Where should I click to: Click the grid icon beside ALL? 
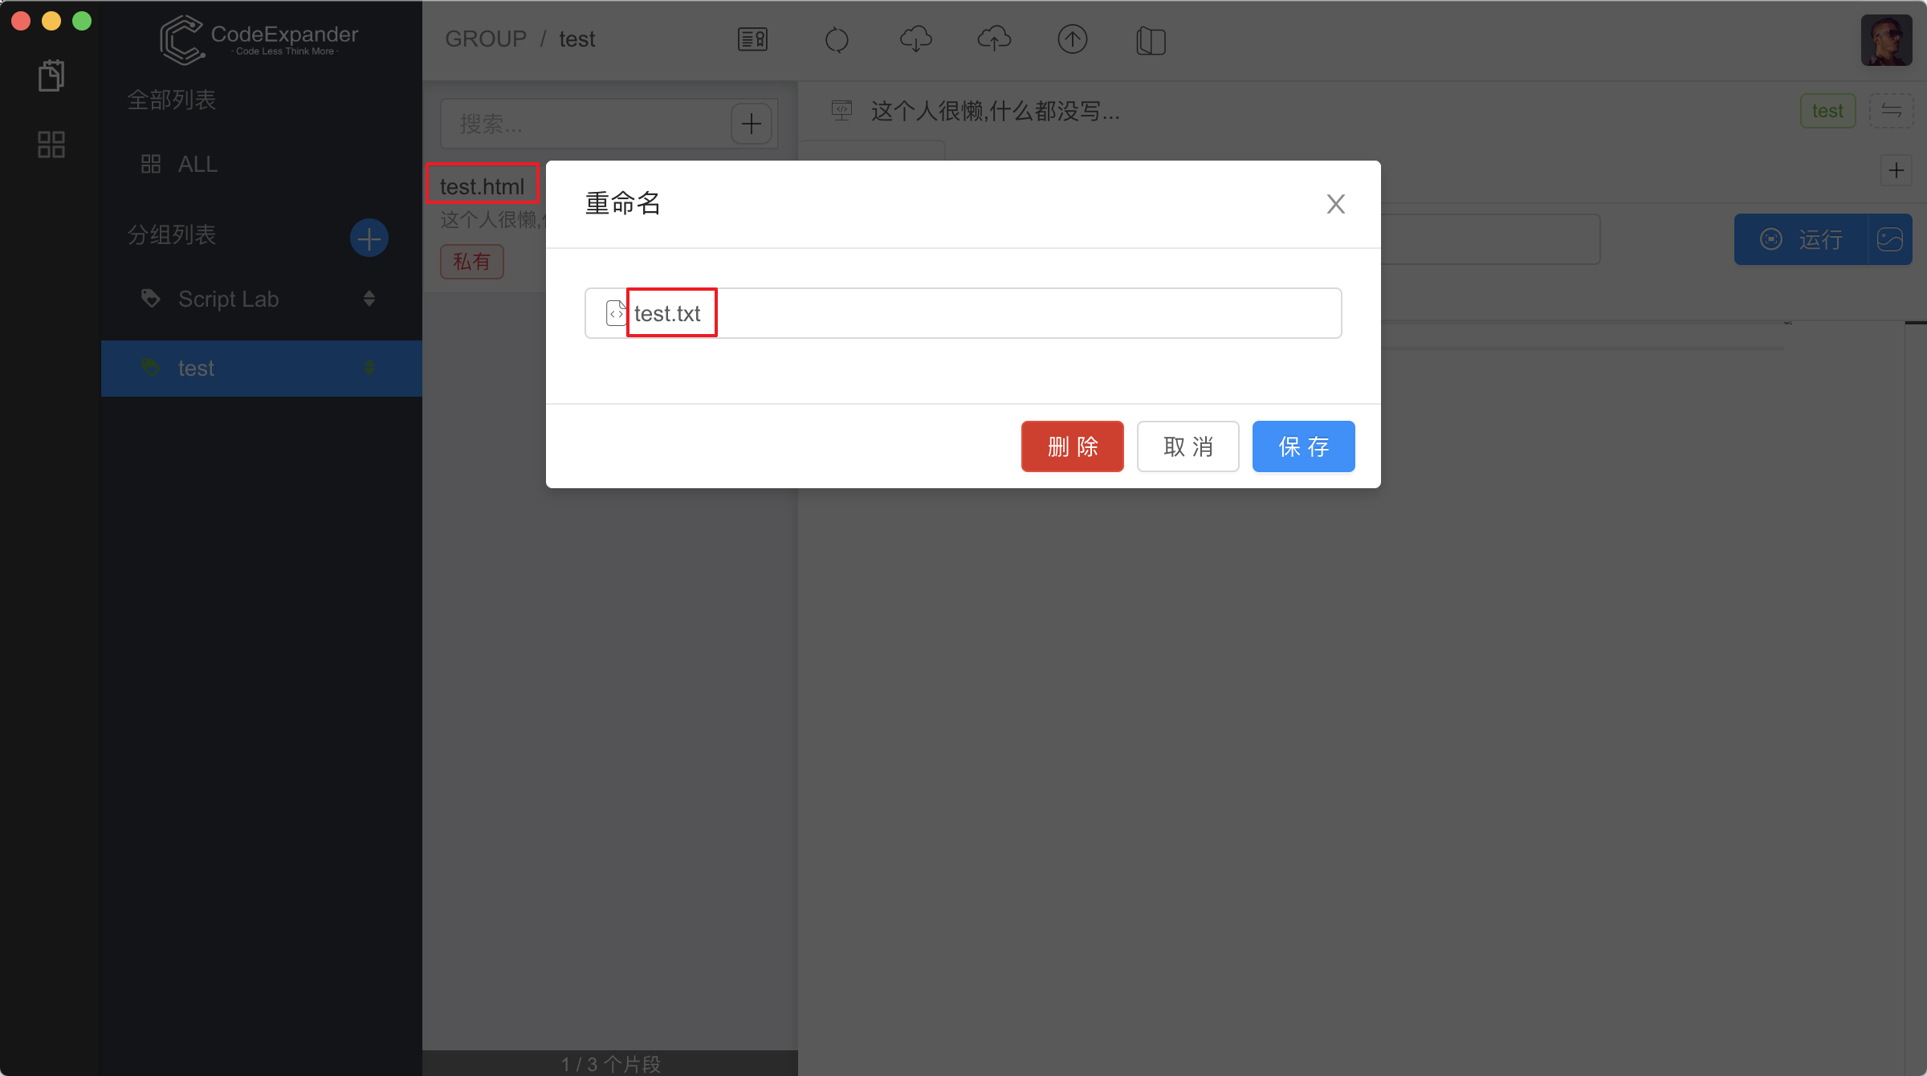150,164
